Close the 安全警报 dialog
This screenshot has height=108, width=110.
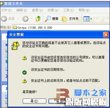click(x=106, y=35)
